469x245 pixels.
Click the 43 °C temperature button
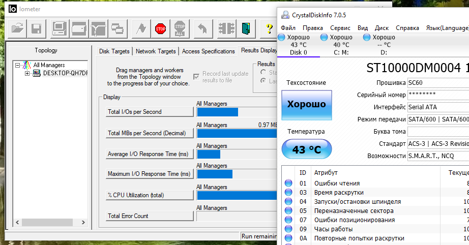click(x=307, y=149)
